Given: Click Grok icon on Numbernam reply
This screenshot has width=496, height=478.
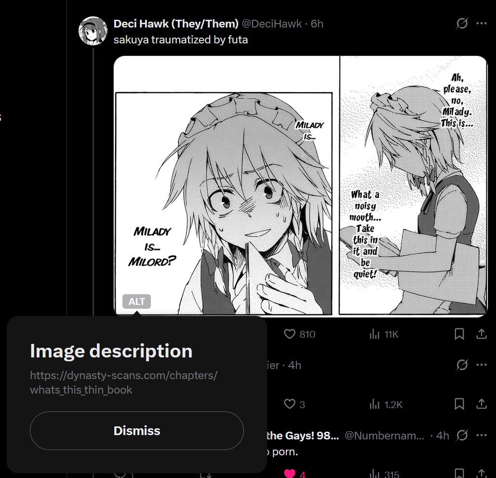Looking at the screenshot, I should 462,435.
